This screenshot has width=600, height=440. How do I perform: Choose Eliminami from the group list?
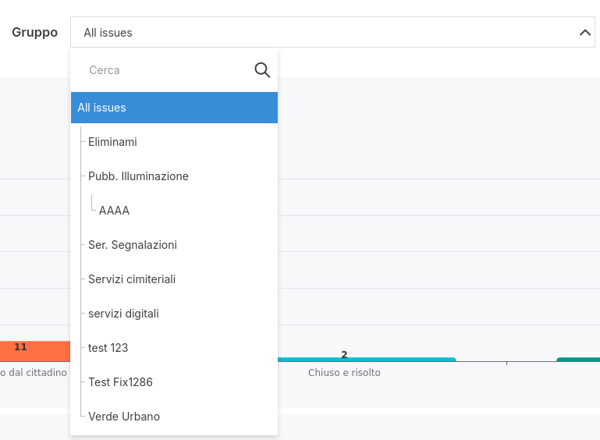click(x=112, y=142)
